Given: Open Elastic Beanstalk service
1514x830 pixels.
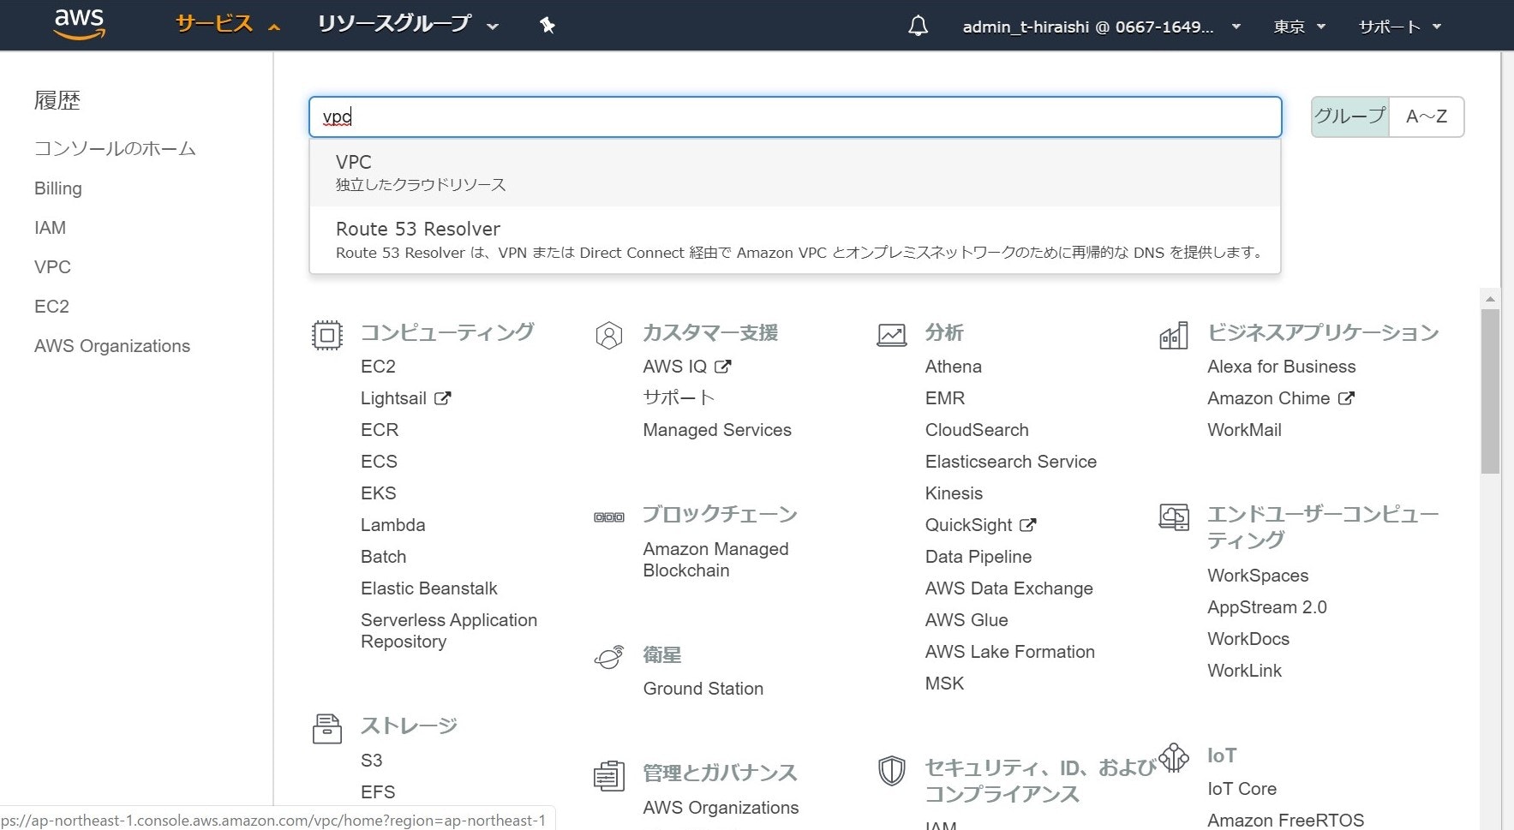Looking at the screenshot, I should (429, 588).
